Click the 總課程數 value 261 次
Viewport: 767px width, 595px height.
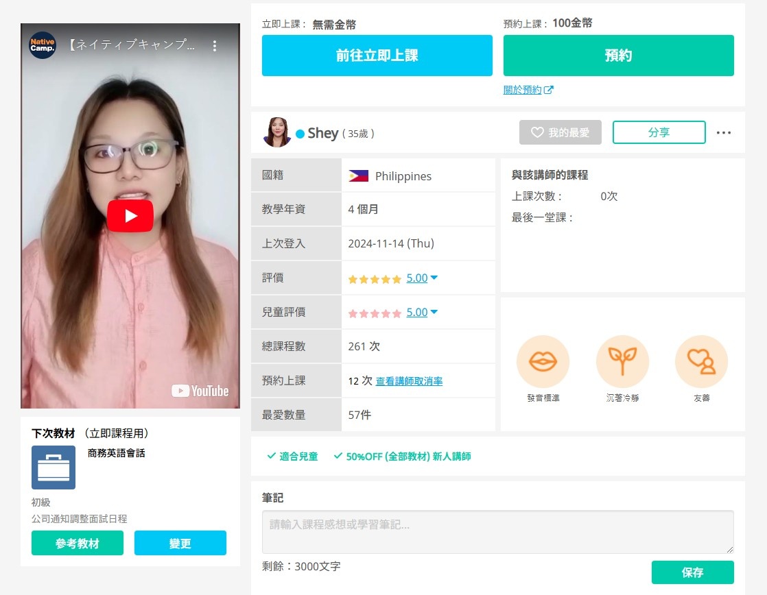tap(364, 346)
